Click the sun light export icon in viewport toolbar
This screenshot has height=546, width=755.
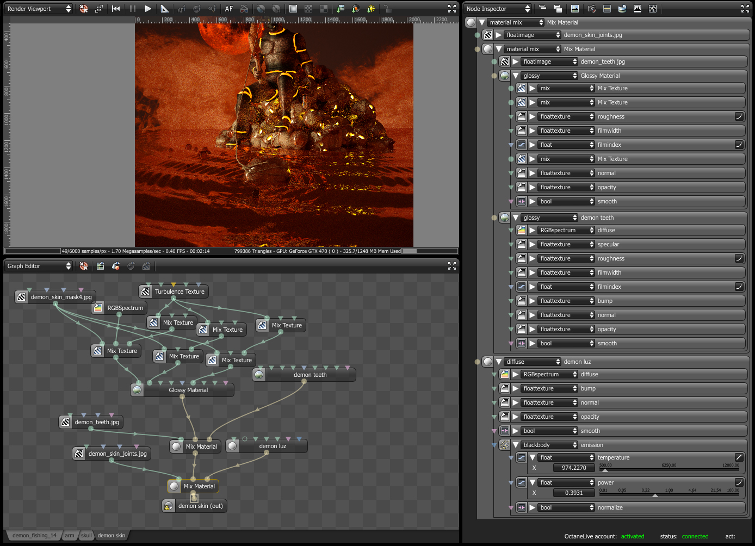371,9
